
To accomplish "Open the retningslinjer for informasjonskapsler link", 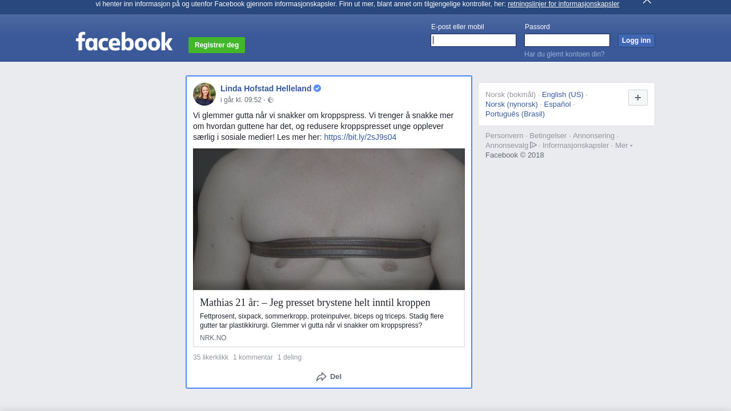I will click(x=563, y=4).
